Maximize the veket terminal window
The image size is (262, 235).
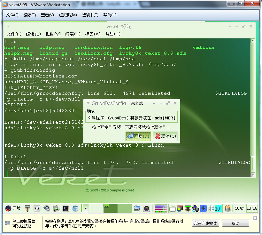(x=244, y=26)
